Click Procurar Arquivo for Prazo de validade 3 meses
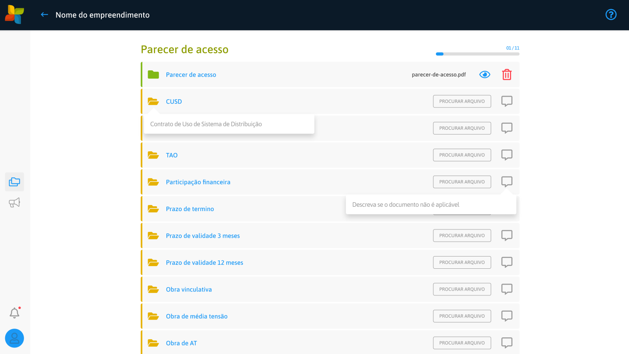The height and width of the screenshot is (354, 629). (x=462, y=236)
